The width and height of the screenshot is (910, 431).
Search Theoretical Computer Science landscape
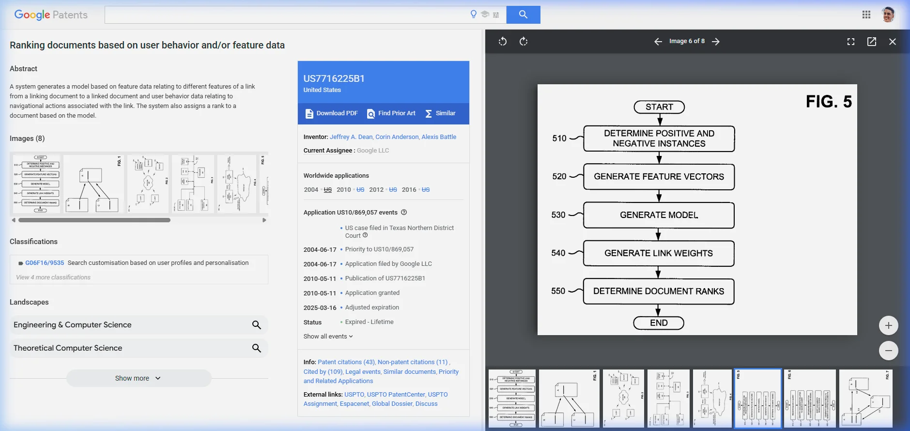pos(257,348)
